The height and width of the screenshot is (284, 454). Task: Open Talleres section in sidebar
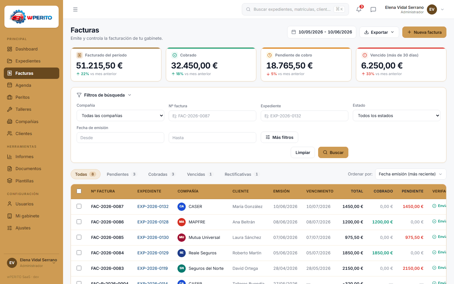[x=32, y=109]
